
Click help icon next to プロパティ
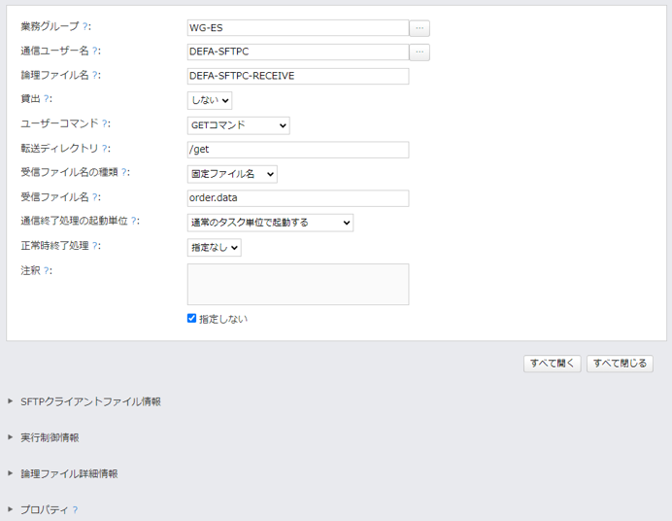[x=75, y=510]
